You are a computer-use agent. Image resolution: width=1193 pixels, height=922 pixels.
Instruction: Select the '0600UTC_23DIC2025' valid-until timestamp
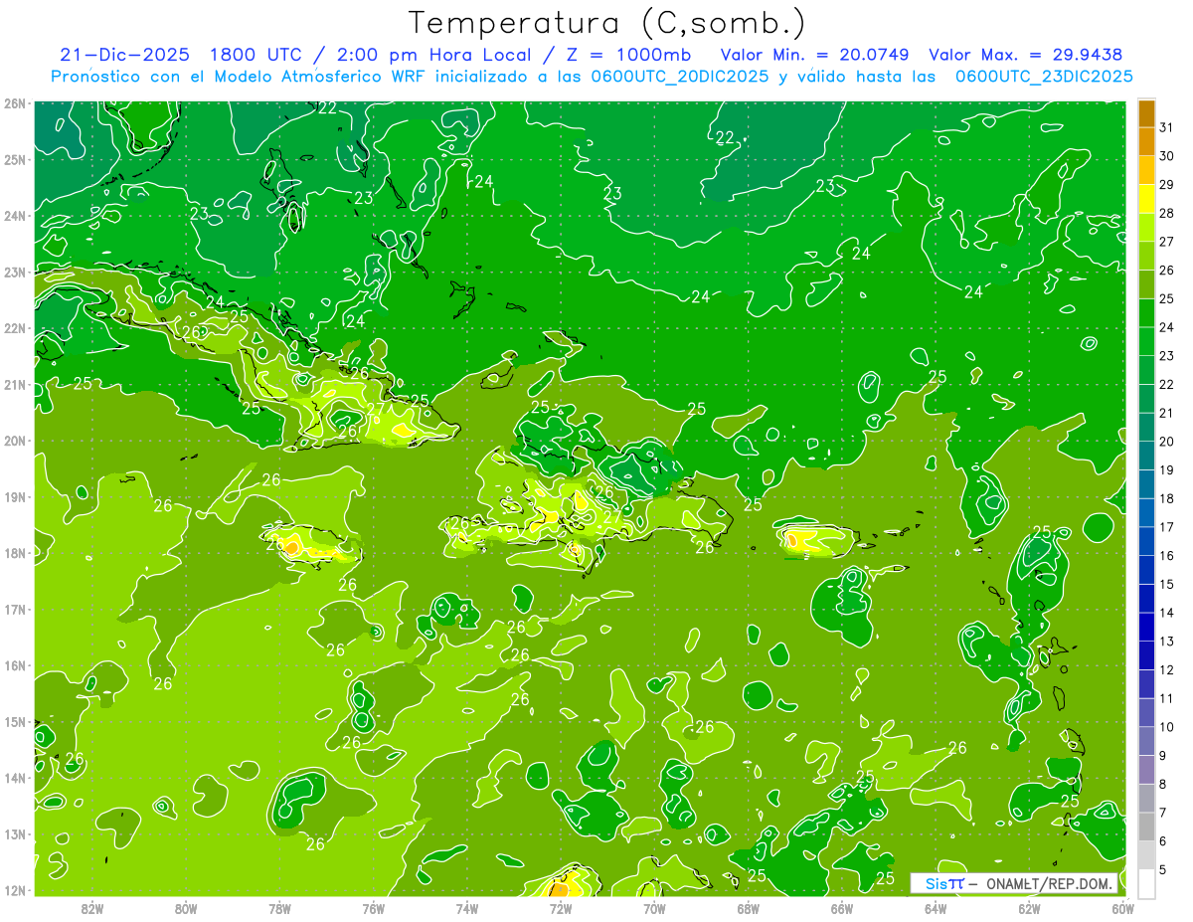click(1044, 77)
